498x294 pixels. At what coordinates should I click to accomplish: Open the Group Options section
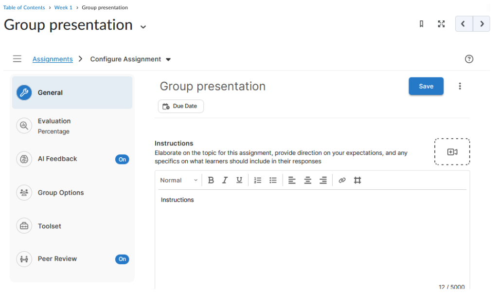click(72, 193)
